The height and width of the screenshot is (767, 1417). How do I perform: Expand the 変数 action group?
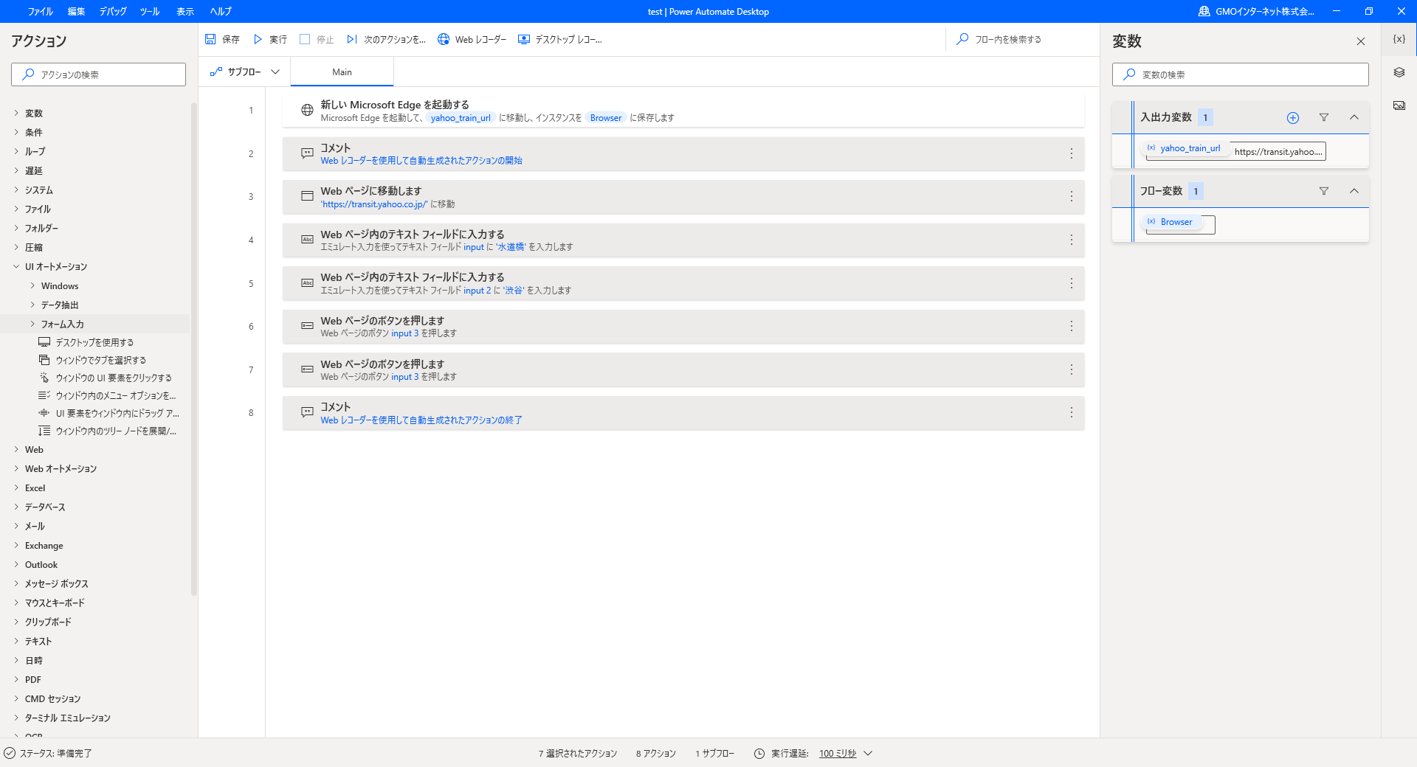pyautogui.click(x=16, y=113)
